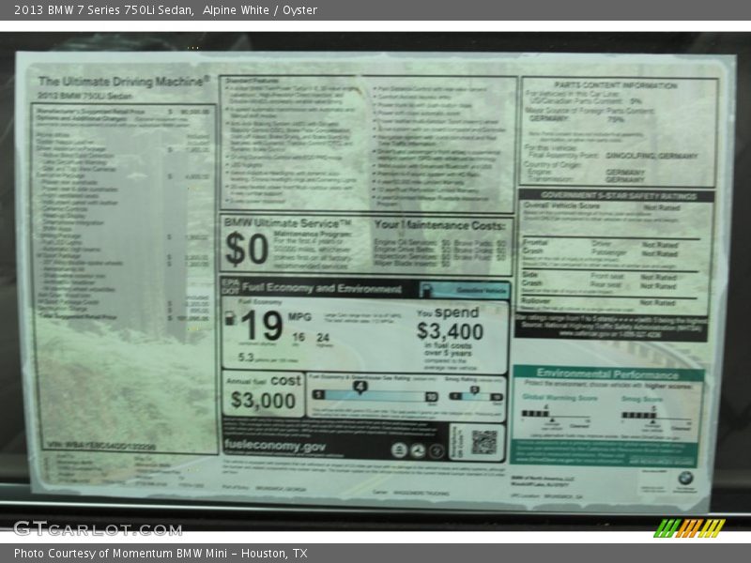Screen dimensions: 751x563
Task: Click the '$3,400' fuel cost figure
Action: coord(450,331)
